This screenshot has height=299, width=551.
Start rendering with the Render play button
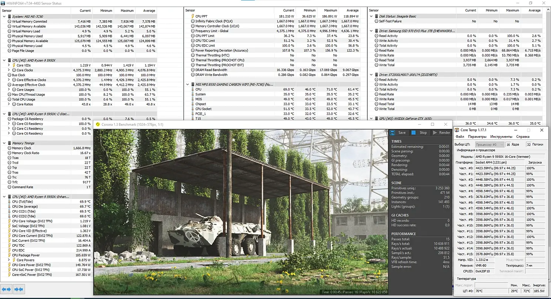pos(441,133)
